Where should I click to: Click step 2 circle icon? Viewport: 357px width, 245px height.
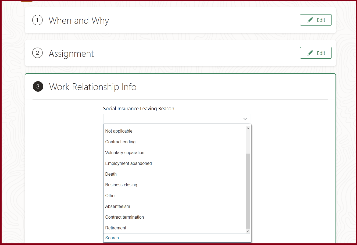(37, 53)
